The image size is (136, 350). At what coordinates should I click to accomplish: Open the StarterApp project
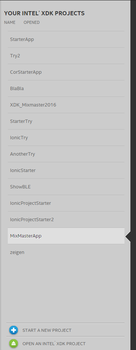click(66, 39)
